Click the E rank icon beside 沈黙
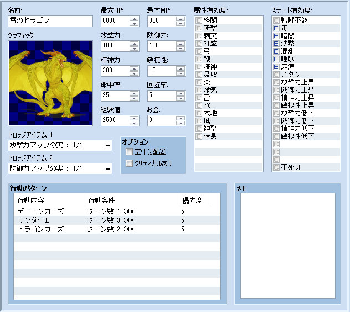 click(x=276, y=44)
